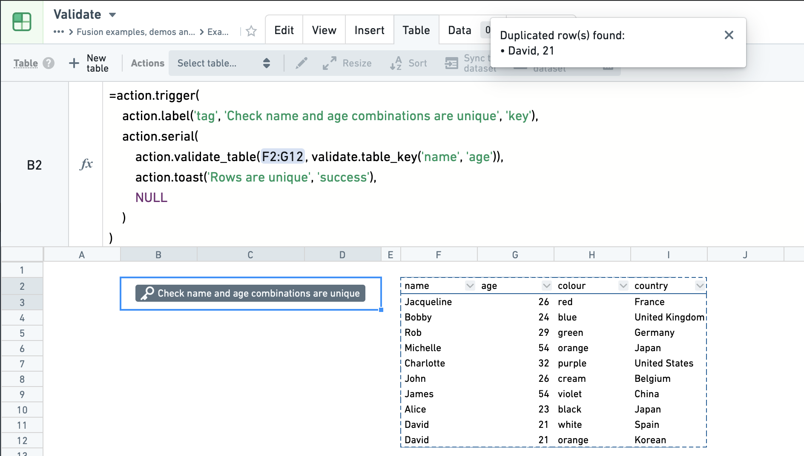Click the Exa... breadcrumb link

click(x=218, y=32)
